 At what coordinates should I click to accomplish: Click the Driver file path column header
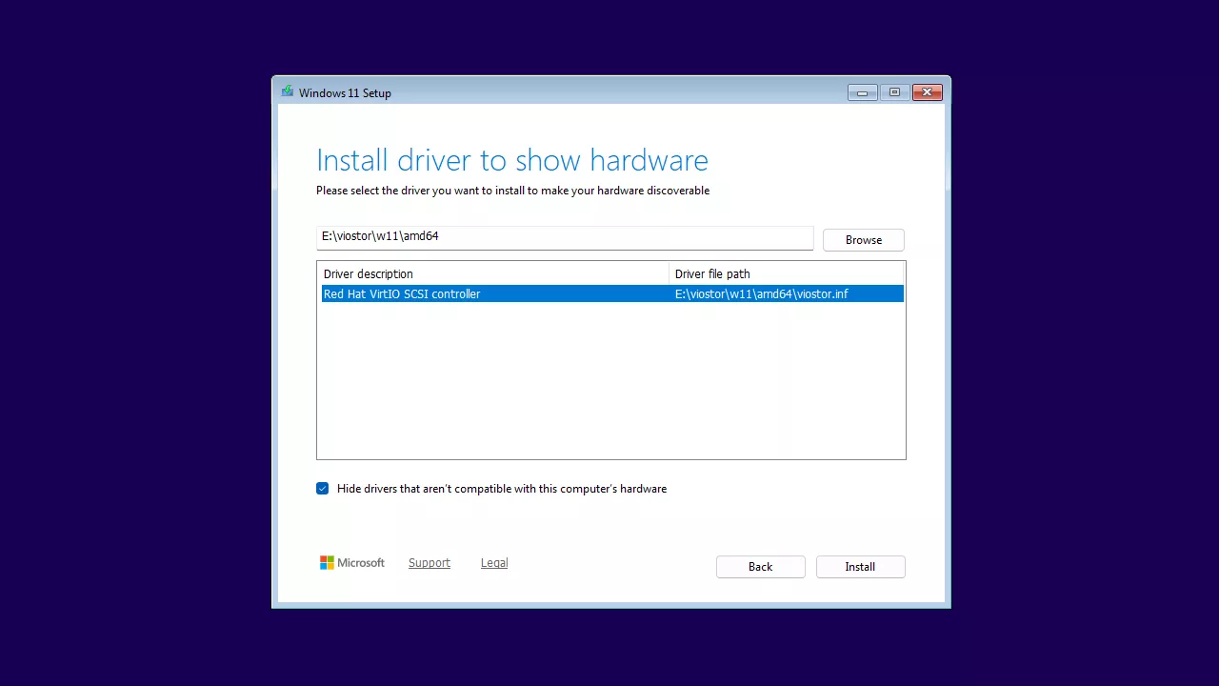[x=712, y=273]
